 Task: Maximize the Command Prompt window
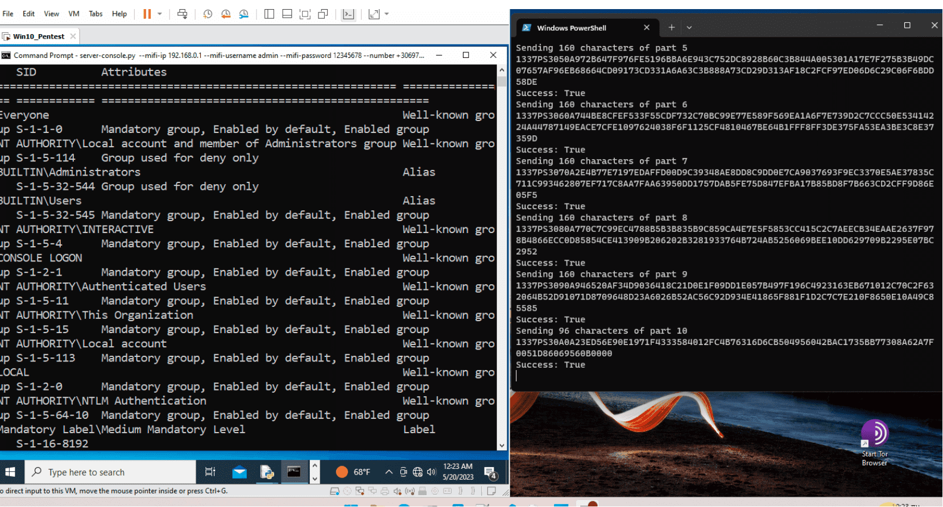466,55
